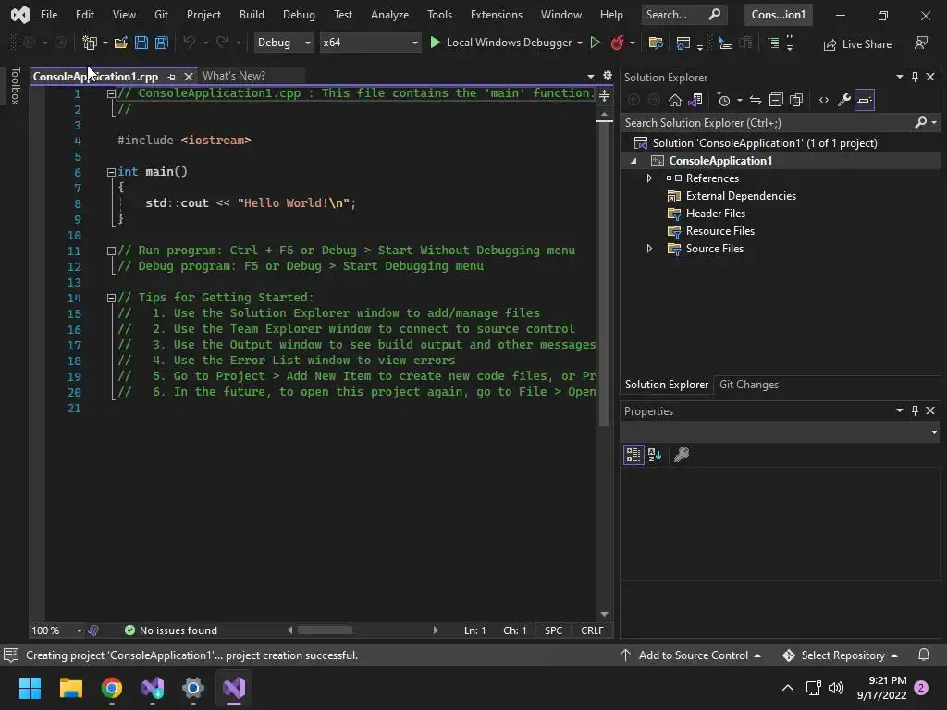This screenshot has height=710, width=947.
Task: Toggle Show All Files icon
Action: [x=796, y=100]
